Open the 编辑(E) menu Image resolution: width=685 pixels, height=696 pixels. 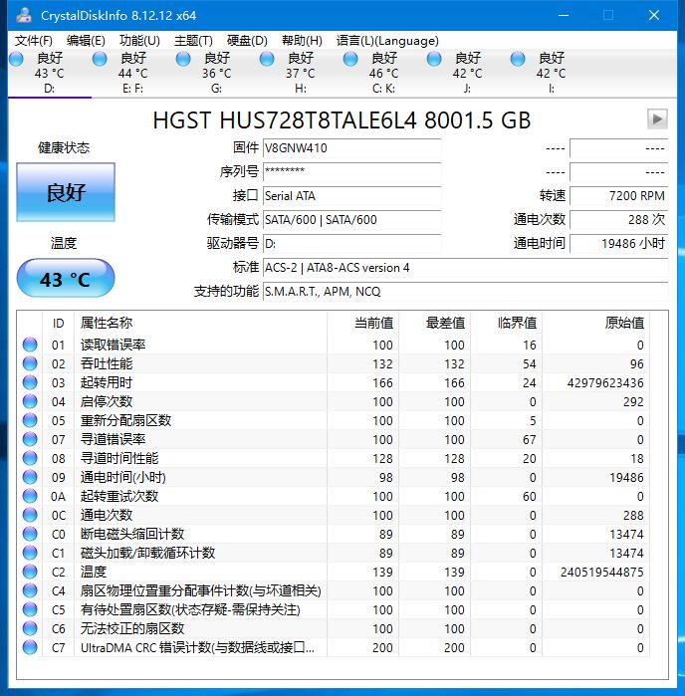coord(86,41)
